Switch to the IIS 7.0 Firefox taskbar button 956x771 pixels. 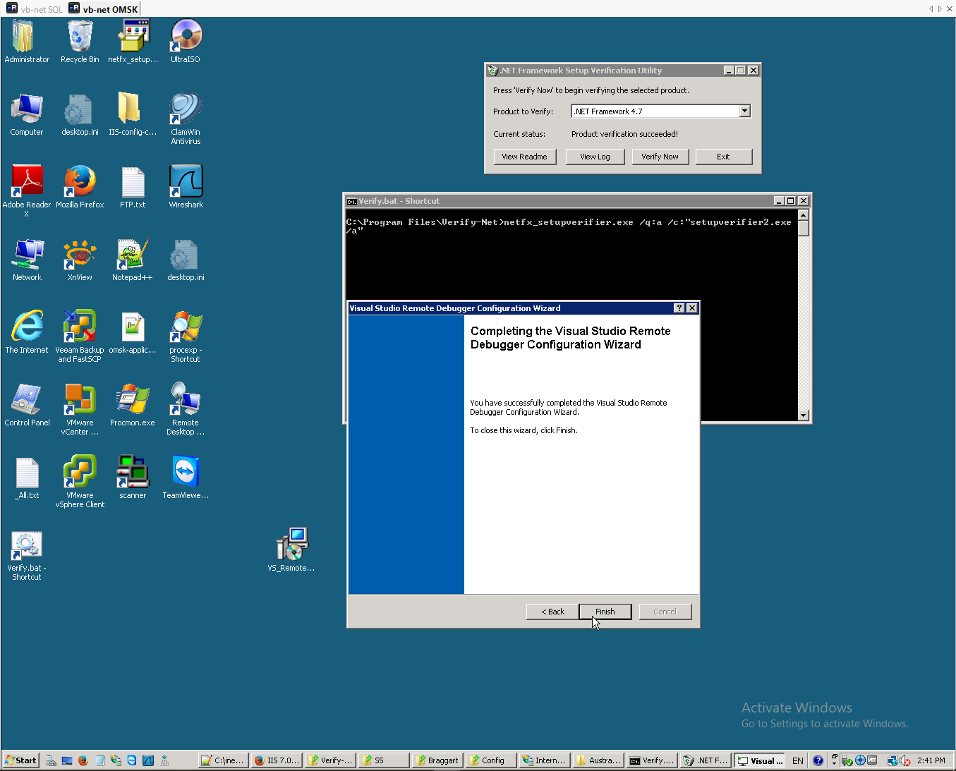277,760
